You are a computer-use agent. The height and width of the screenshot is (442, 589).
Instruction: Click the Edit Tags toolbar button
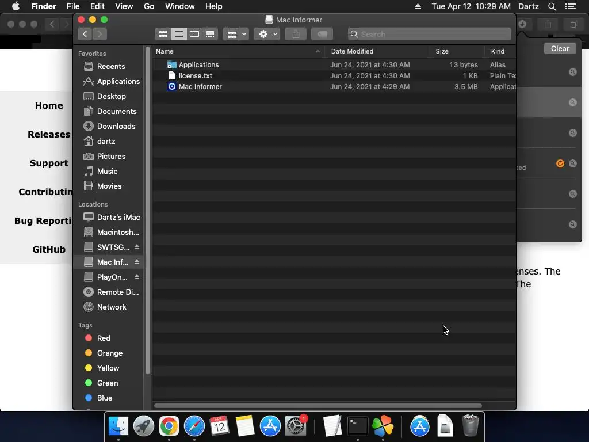click(x=322, y=34)
